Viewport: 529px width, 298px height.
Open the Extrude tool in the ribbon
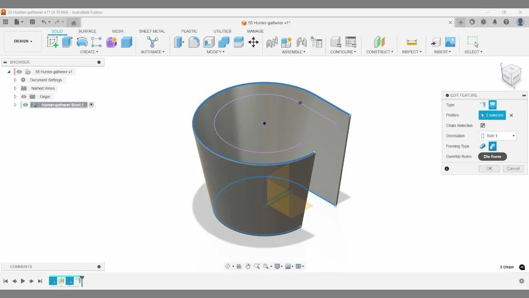(67, 42)
